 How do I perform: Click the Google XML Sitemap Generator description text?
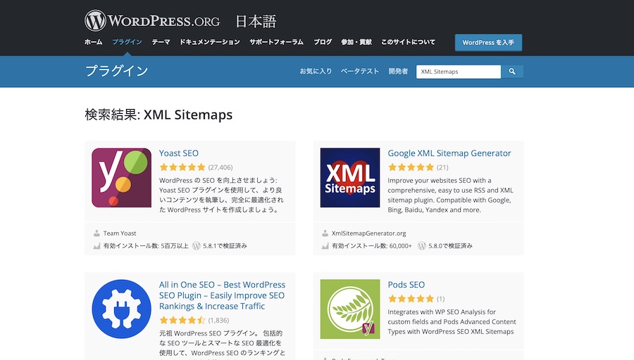coord(450,195)
